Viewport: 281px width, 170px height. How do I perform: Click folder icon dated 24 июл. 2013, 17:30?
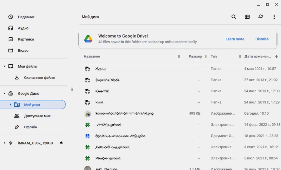click(87, 91)
